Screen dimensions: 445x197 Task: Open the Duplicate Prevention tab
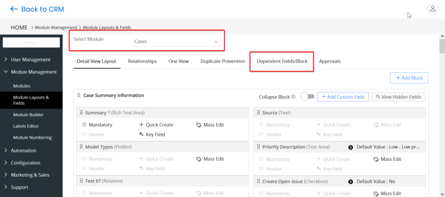(223, 61)
